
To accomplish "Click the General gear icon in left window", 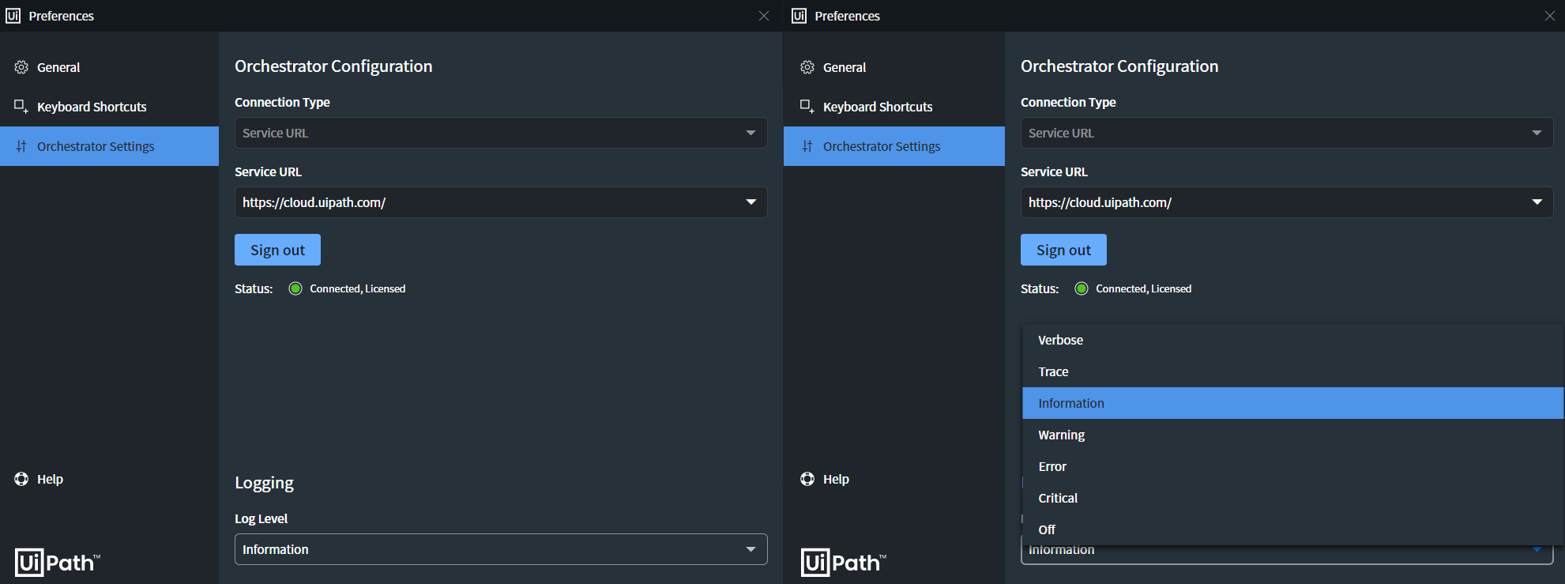I will coord(21,67).
